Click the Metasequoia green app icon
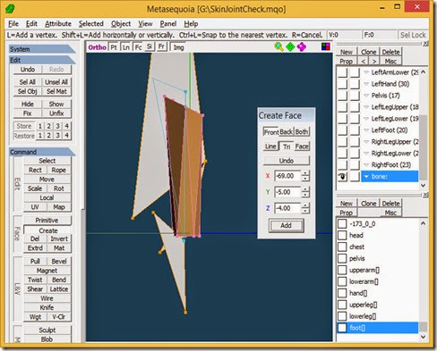The image size is (437, 351). point(10,8)
